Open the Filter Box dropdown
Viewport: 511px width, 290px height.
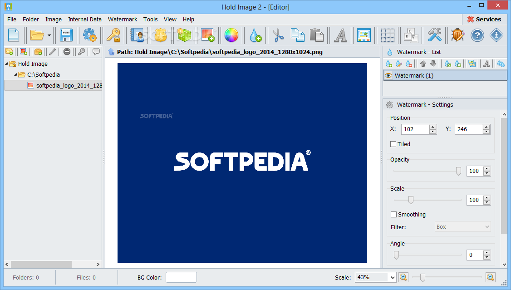click(462, 227)
